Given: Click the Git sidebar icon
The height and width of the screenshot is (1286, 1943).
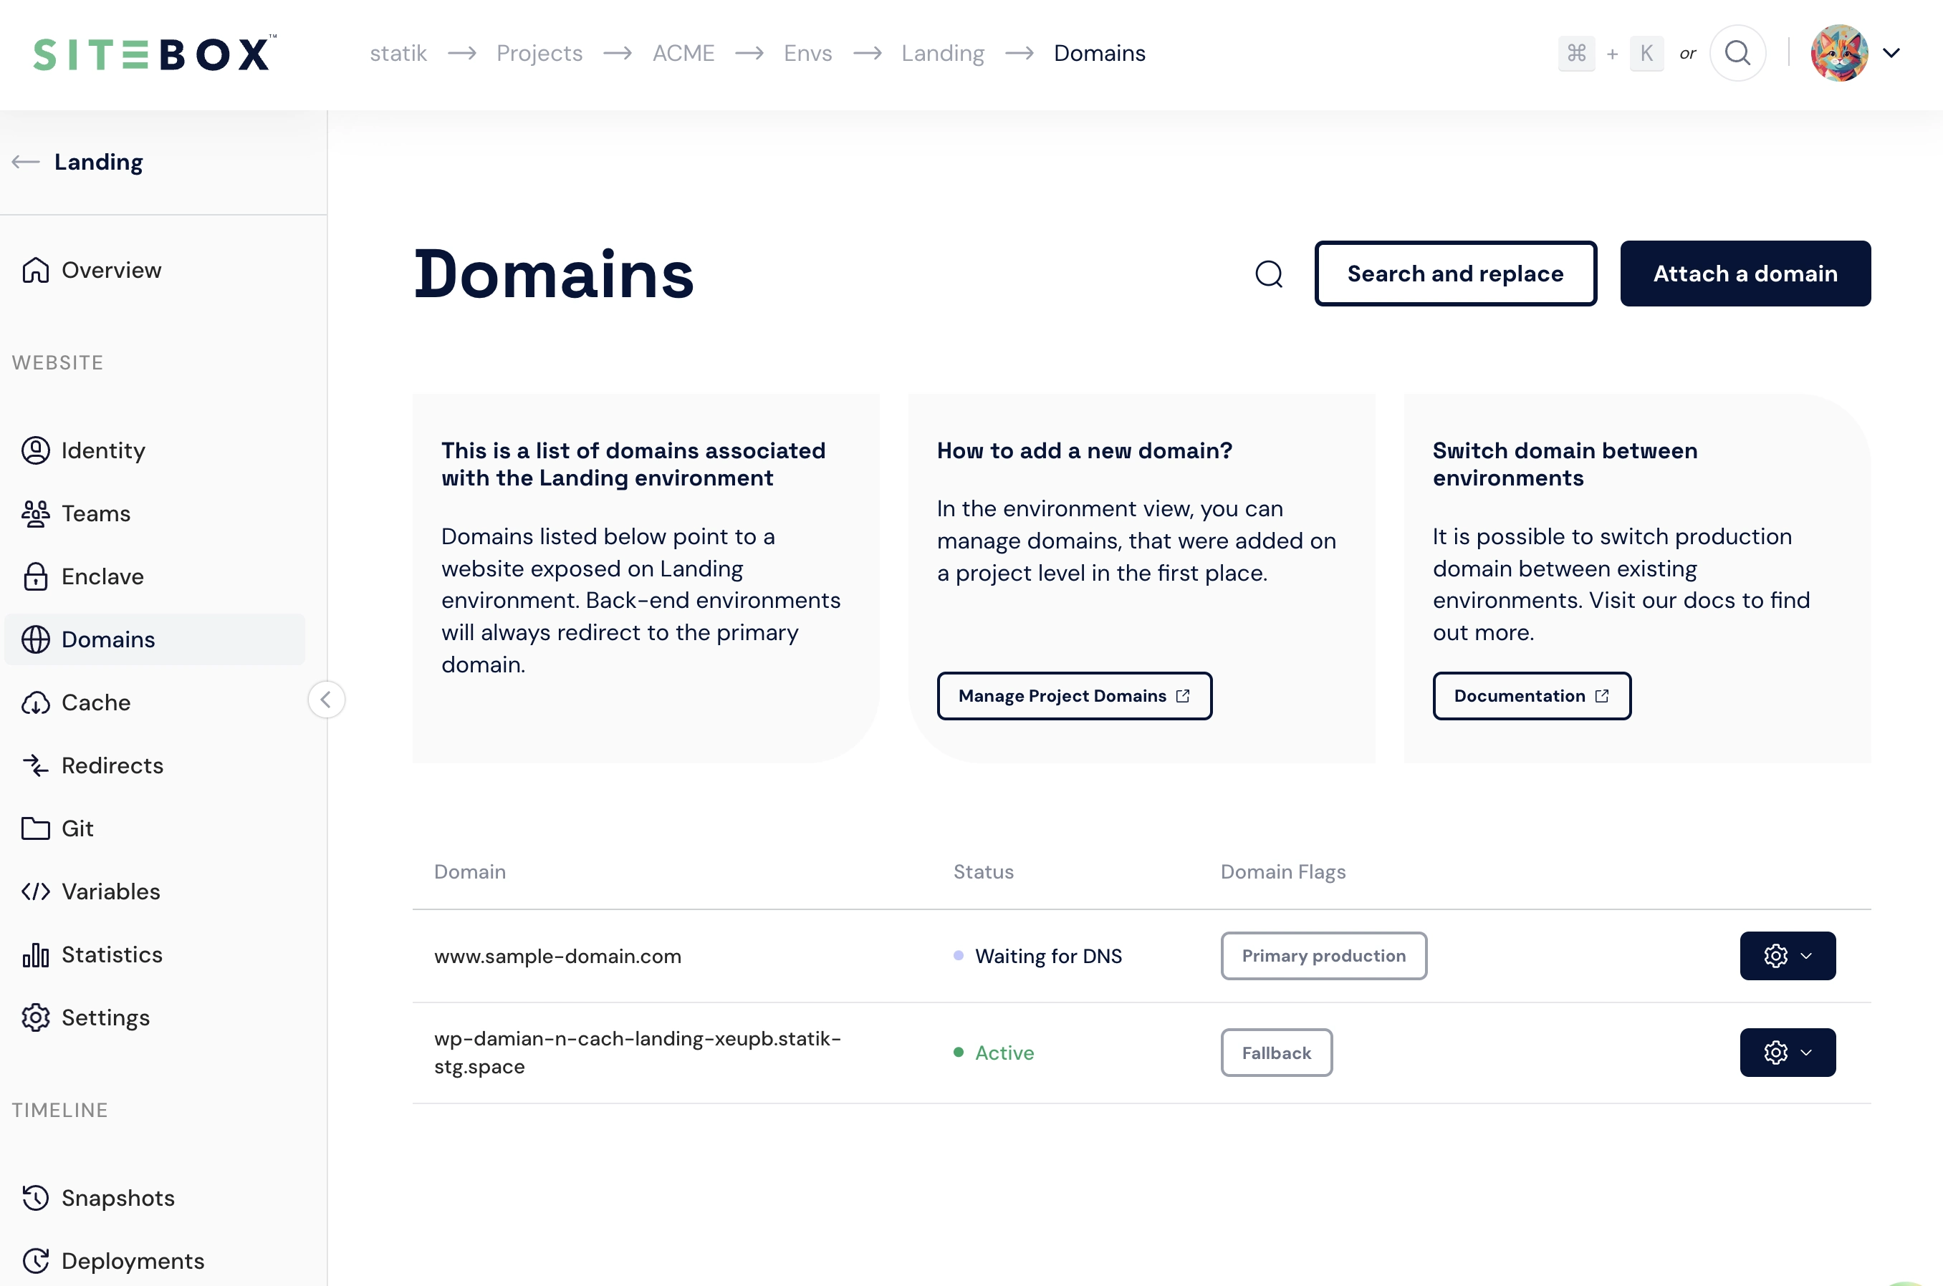Looking at the screenshot, I should 36,828.
